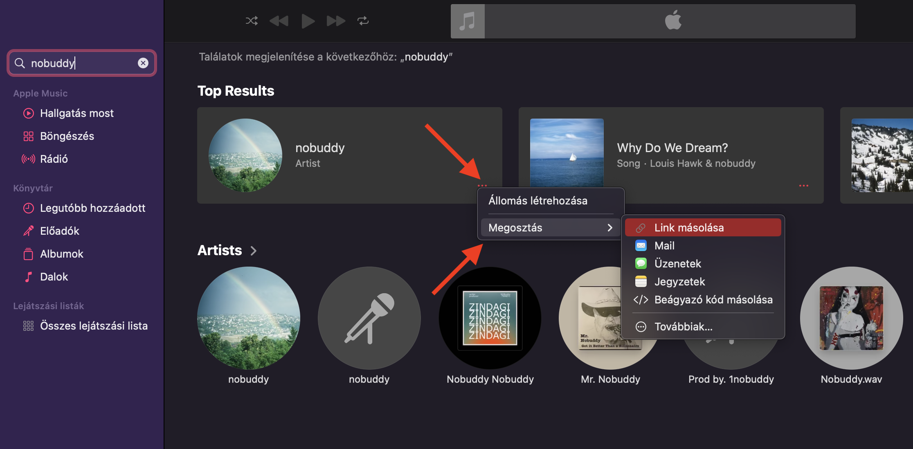This screenshot has height=449, width=913.
Task: Open Nobuddy Nobuddy artist
Action: 490,318
